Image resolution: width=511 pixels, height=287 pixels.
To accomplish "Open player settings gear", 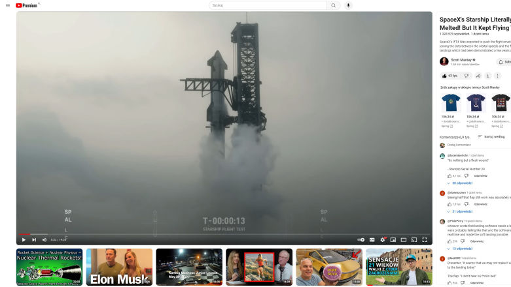I will coord(383,240).
